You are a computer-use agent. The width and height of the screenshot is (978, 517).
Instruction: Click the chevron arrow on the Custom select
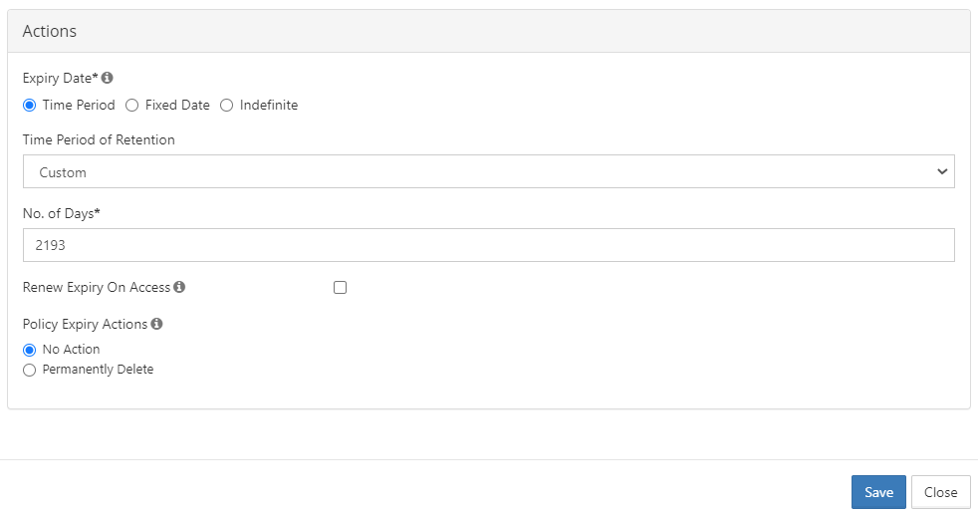click(942, 171)
